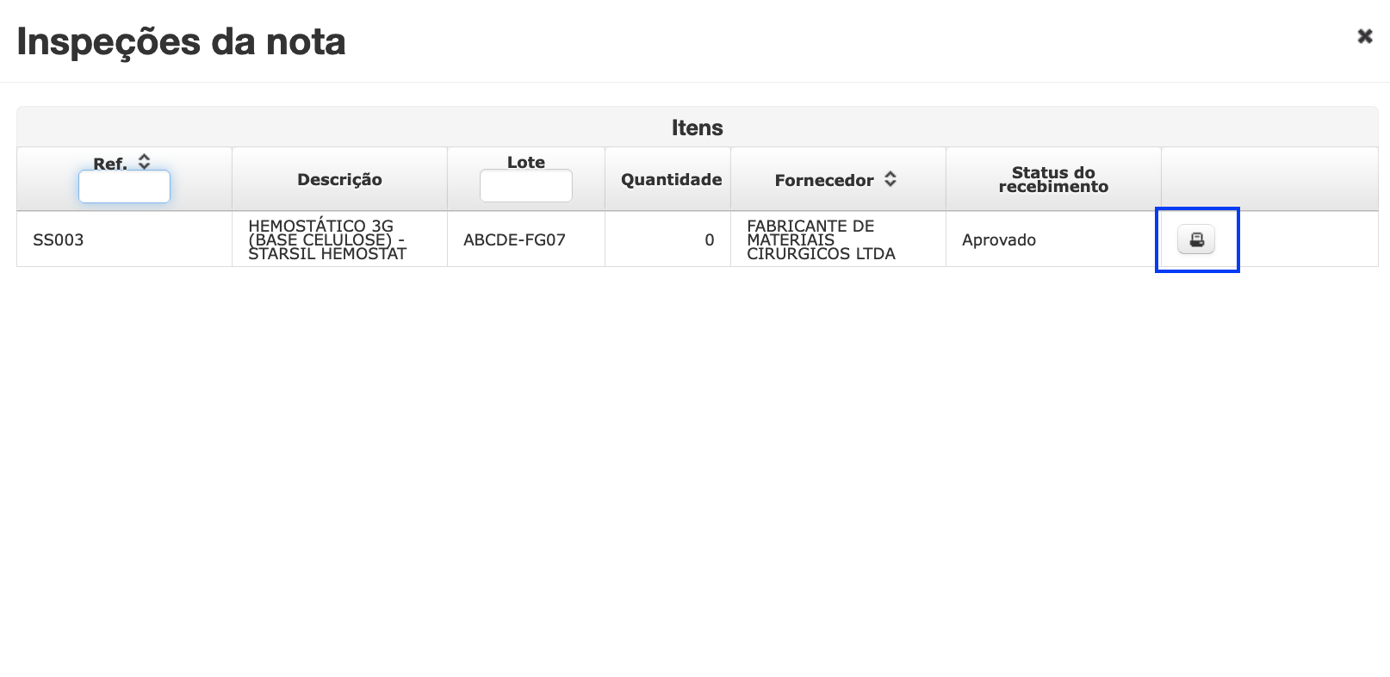Click the Lote column header label
The width and height of the screenshot is (1390, 677).
coord(526,162)
